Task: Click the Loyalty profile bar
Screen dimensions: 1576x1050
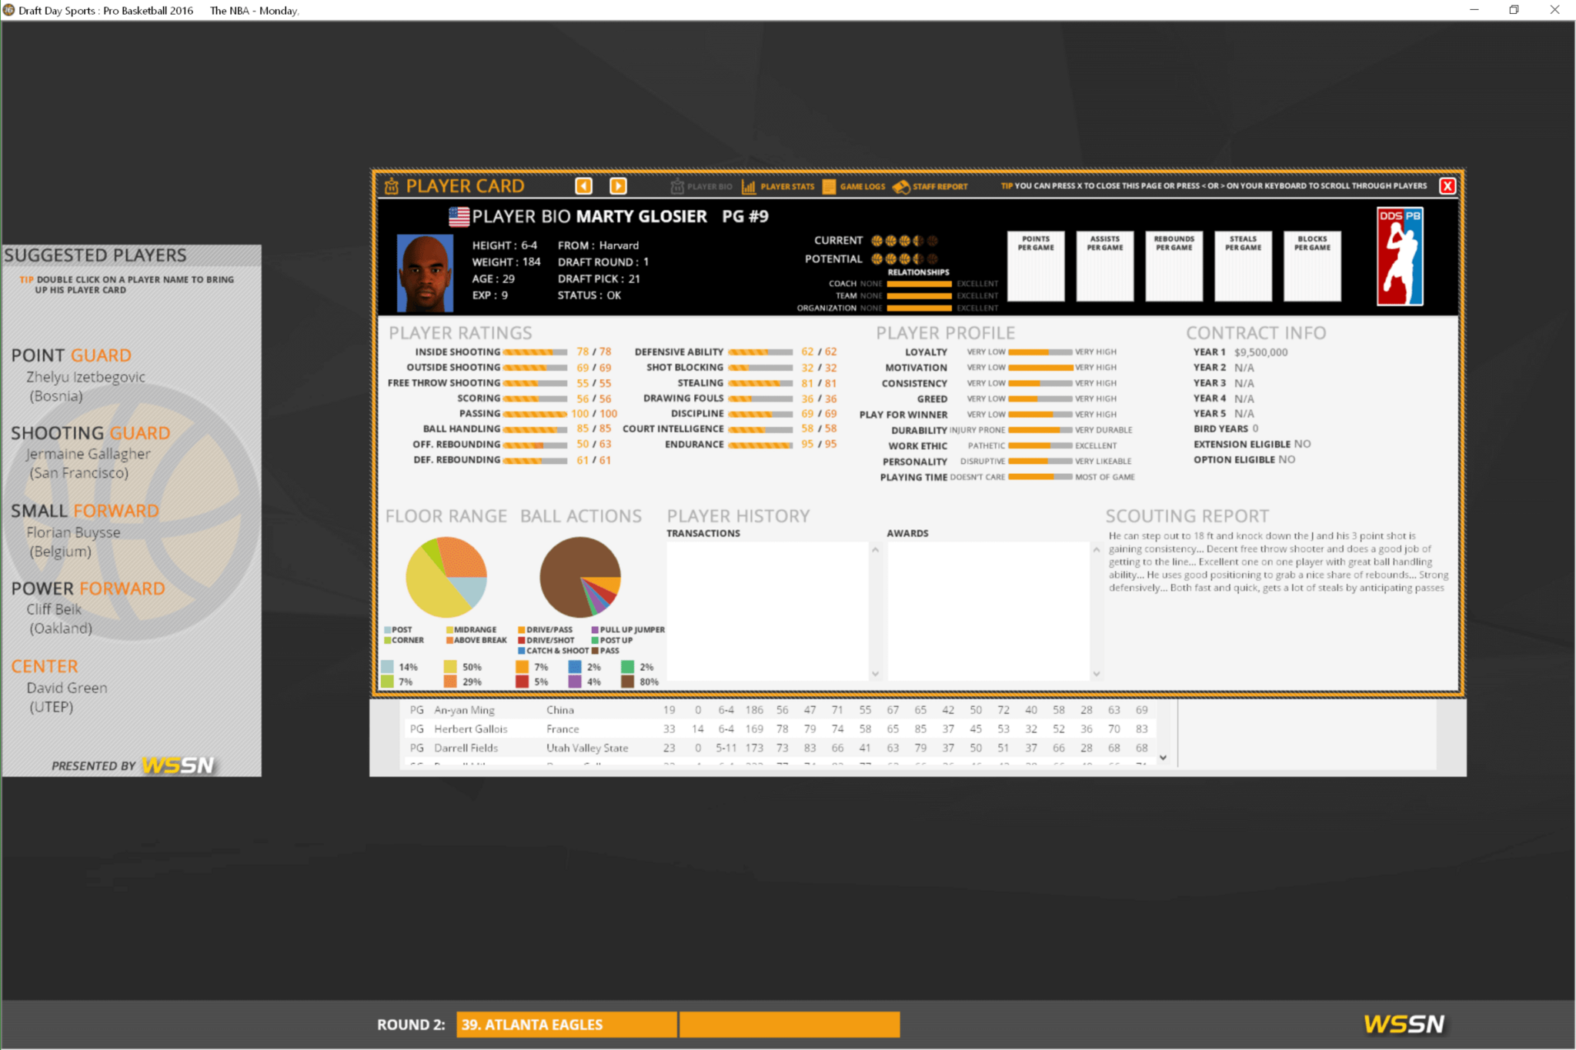Action: click(1040, 352)
